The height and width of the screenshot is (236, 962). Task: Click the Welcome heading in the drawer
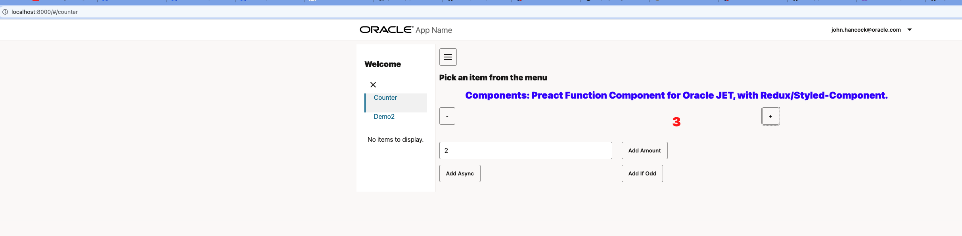pos(383,64)
